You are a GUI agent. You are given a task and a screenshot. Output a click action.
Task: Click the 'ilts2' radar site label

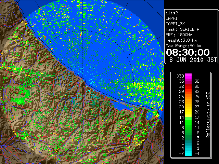pos(172,13)
